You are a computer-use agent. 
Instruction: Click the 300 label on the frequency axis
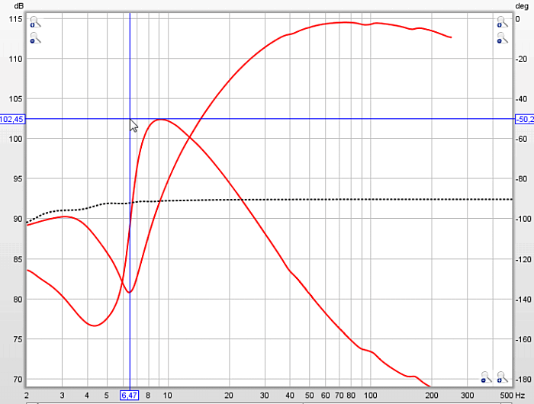(467, 396)
